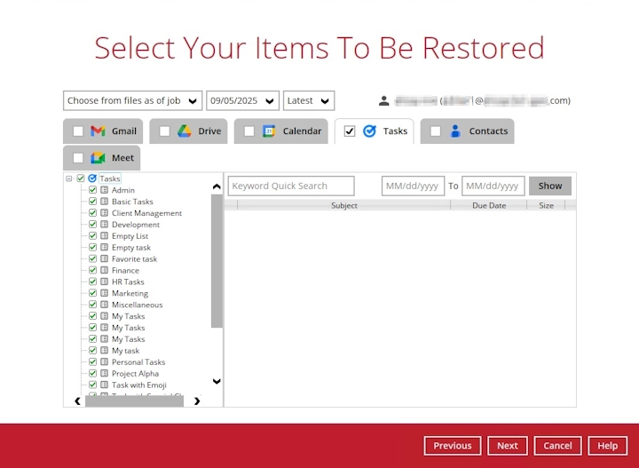Click the Google Drive triangle icon
639x468 pixels.
point(184,131)
